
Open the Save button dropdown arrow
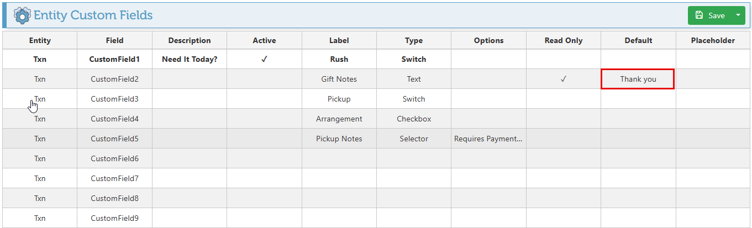738,15
